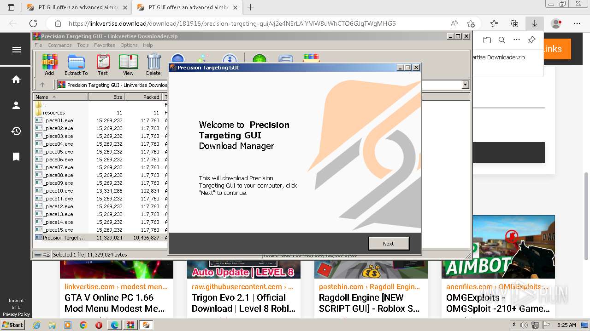Image resolution: width=590 pixels, height=331 pixels.
Task: Click Next in Precision Targeting installer
Action: coord(389,244)
